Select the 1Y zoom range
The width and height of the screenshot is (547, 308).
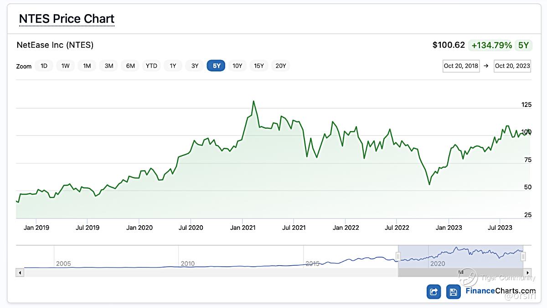tap(173, 66)
